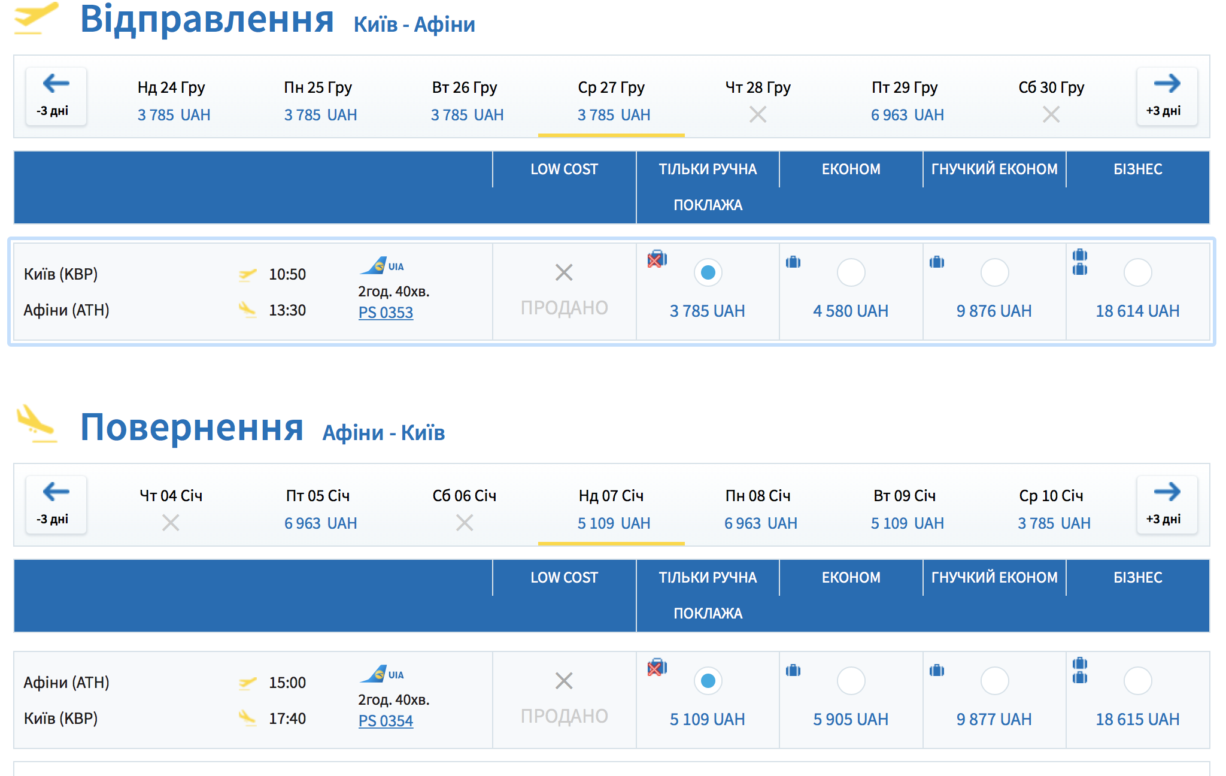Choose return date Ср 10 Січ
This screenshot has width=1226, height=776.
click(x=1052, y=509)
